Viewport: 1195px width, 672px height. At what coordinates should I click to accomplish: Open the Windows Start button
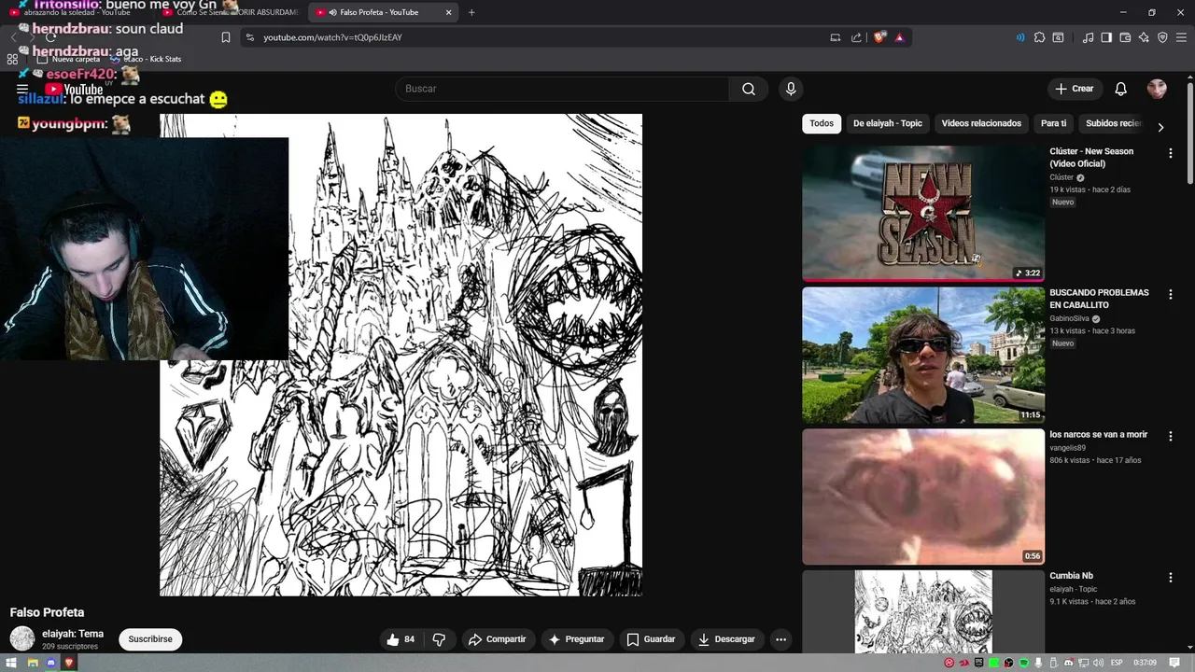pyautogui.click(x=12, y=663)
